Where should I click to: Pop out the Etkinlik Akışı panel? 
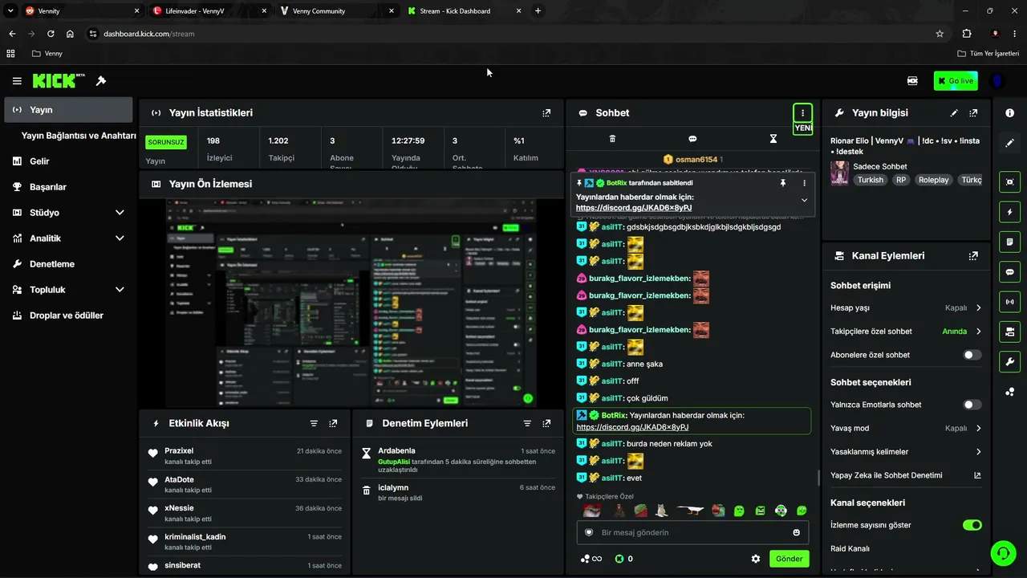point(333,423)
